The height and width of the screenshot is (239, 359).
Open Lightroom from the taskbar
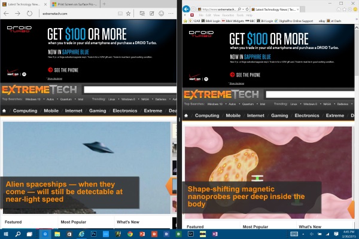[x=191, y=234]
